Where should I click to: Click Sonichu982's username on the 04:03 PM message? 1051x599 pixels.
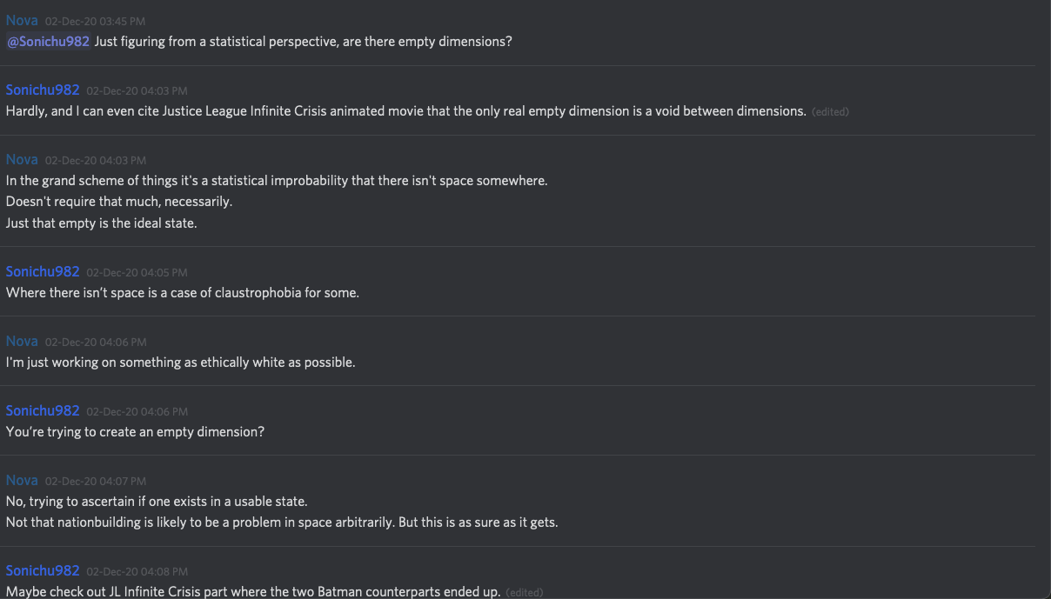tap(43, 90)
